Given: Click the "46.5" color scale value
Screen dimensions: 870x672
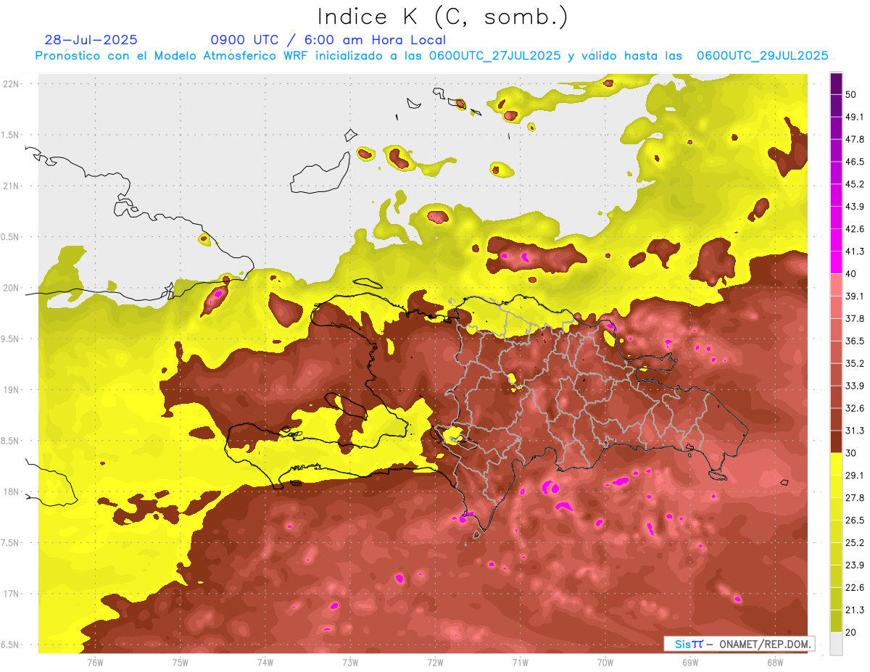Looking at the screenshot, I should (x=854, y=162).
